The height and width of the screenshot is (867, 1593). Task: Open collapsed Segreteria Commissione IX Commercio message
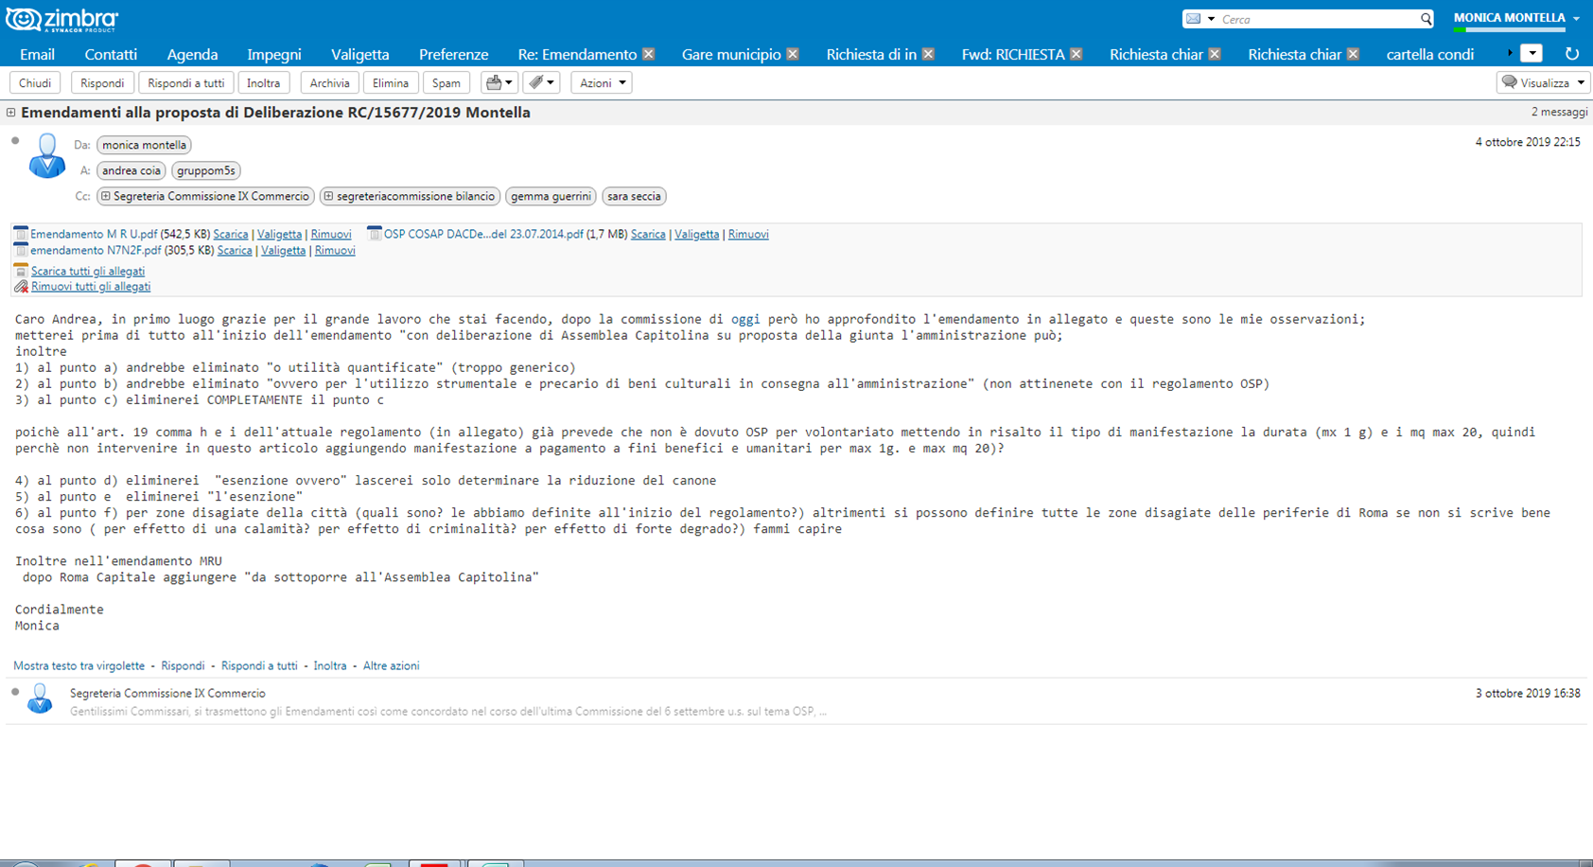[x=796, y=701]
